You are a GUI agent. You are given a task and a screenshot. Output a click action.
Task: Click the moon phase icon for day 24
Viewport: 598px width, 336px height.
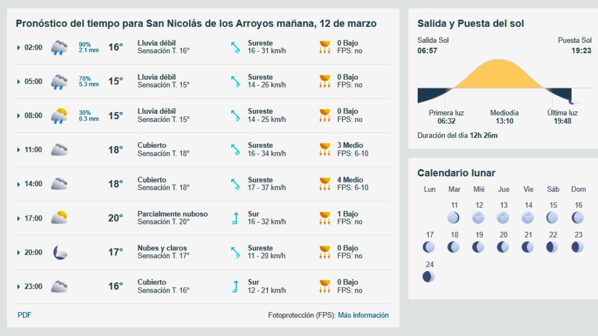click(429, 276)
